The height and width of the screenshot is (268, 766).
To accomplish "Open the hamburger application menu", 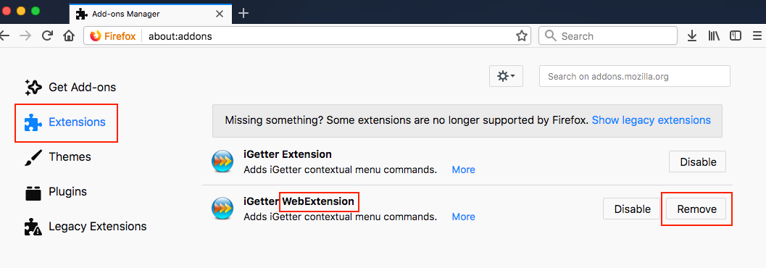I will tap(757, 35).
